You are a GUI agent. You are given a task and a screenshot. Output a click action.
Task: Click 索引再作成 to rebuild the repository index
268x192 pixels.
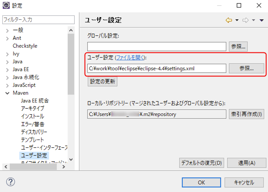(247, 114)
